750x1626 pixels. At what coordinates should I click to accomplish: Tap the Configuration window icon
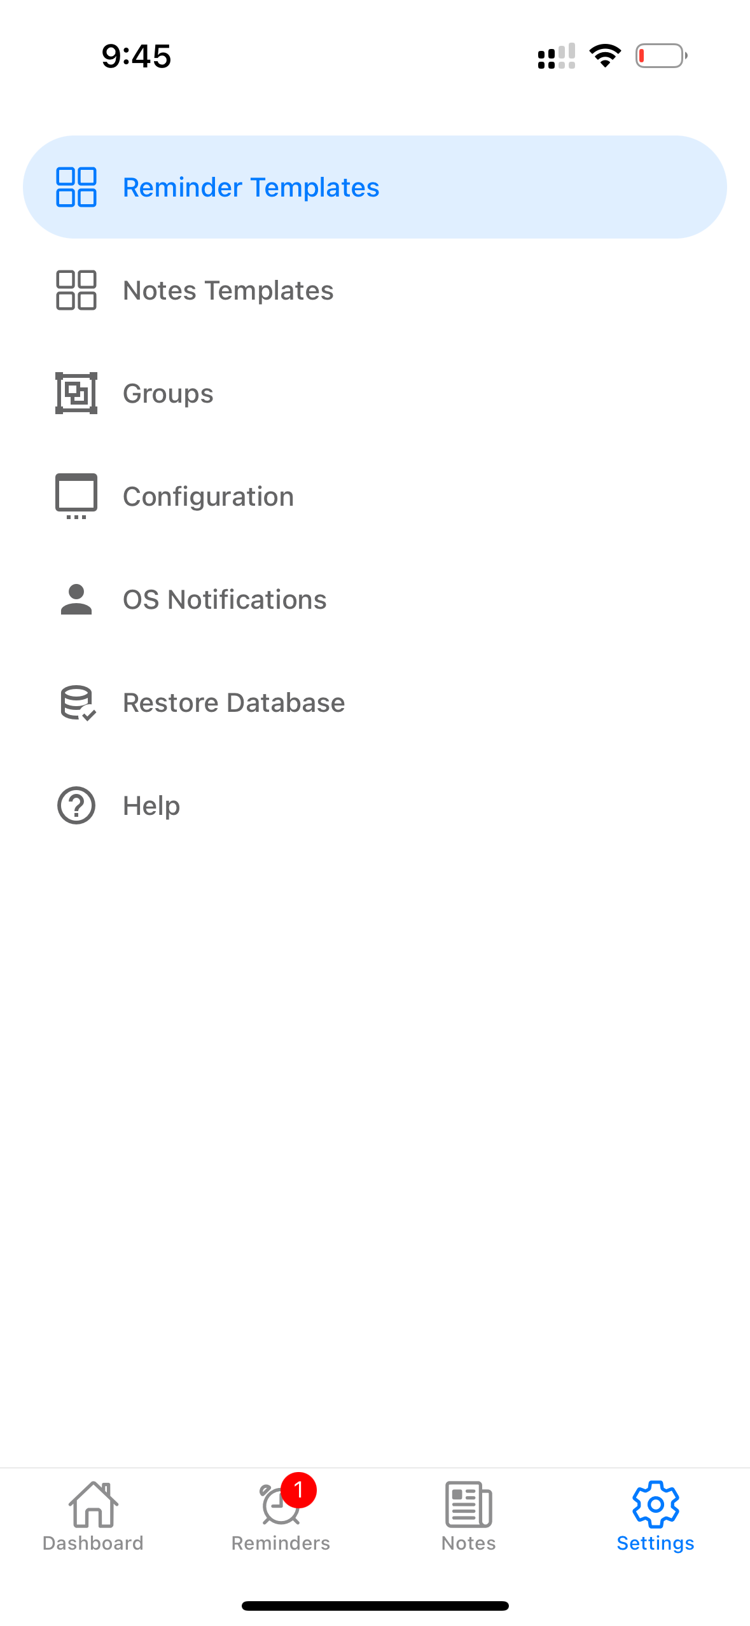tap(76, 496)
